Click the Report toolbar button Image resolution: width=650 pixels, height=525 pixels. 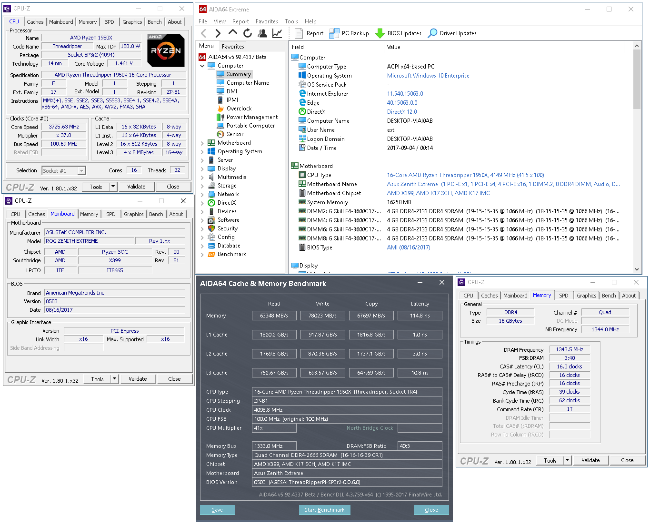(x=309, y=33)
